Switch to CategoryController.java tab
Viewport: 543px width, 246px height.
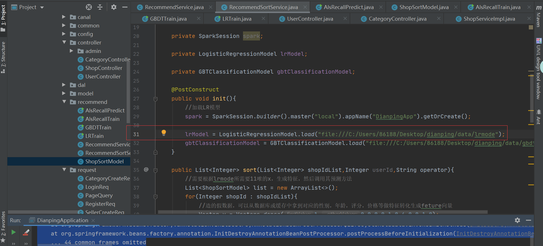[397, 19]
